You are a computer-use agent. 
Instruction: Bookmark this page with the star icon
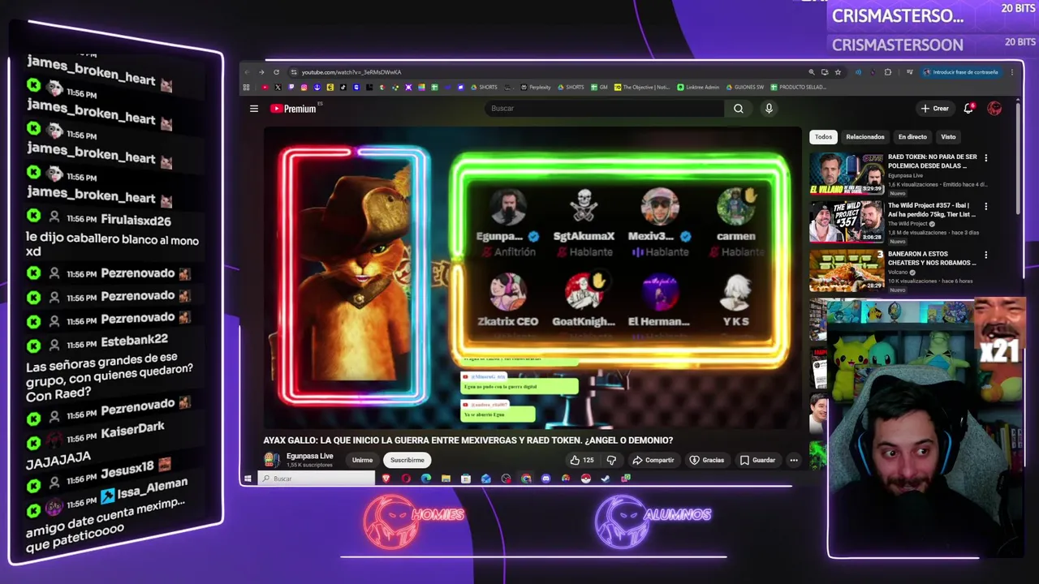click(838, 72)
